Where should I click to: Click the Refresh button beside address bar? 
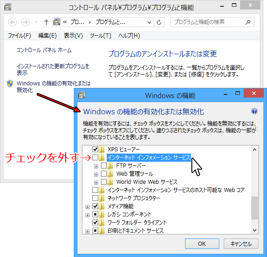coord(159,22)
